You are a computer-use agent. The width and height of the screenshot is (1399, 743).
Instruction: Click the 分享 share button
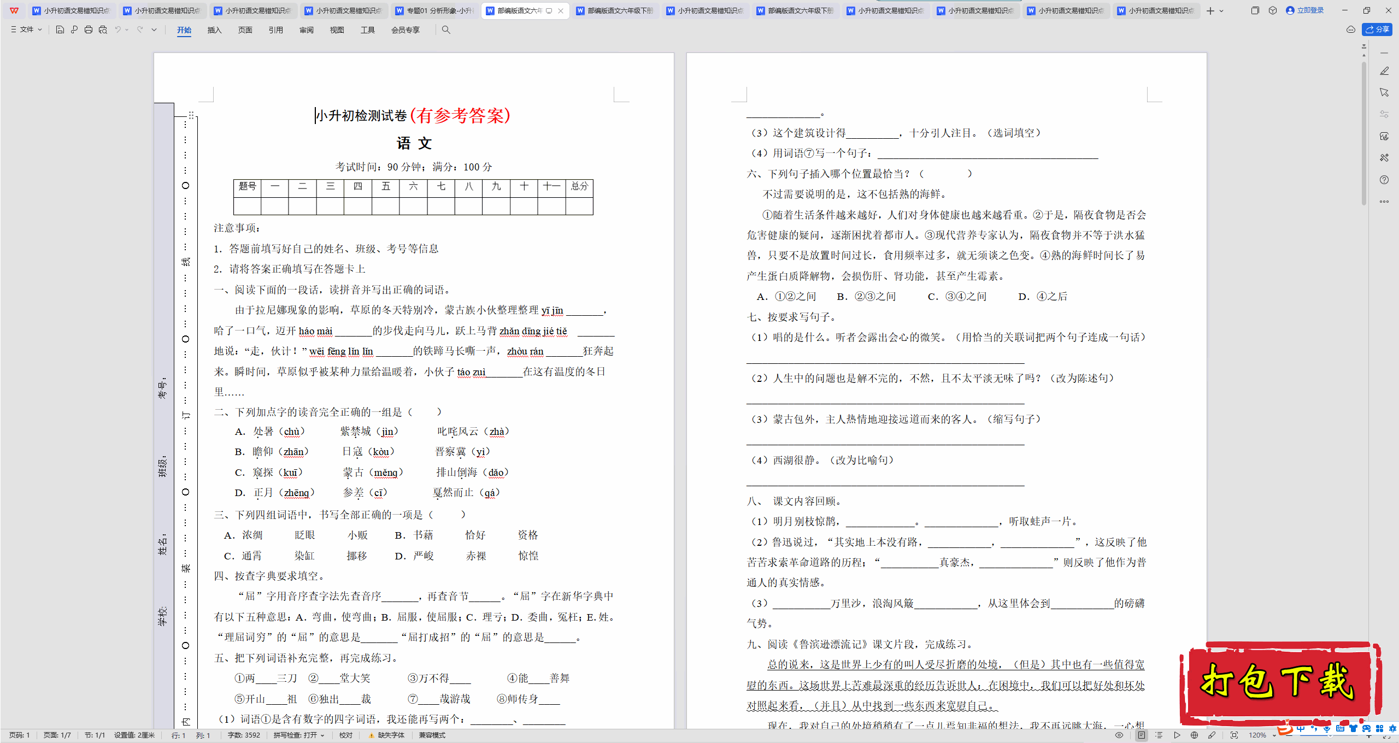tap(1377, 30)
